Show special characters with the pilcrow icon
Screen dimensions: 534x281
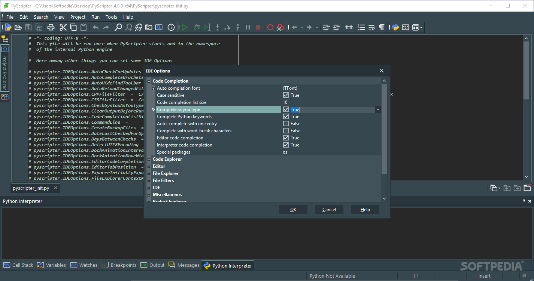[382, 27]
